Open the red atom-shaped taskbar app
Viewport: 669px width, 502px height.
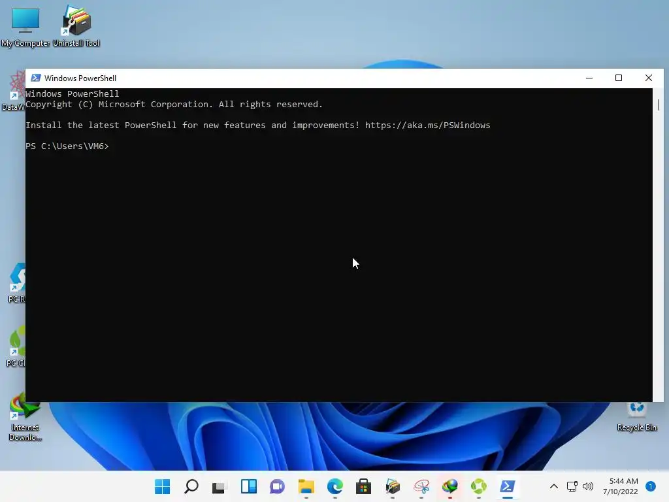(421, 486)
